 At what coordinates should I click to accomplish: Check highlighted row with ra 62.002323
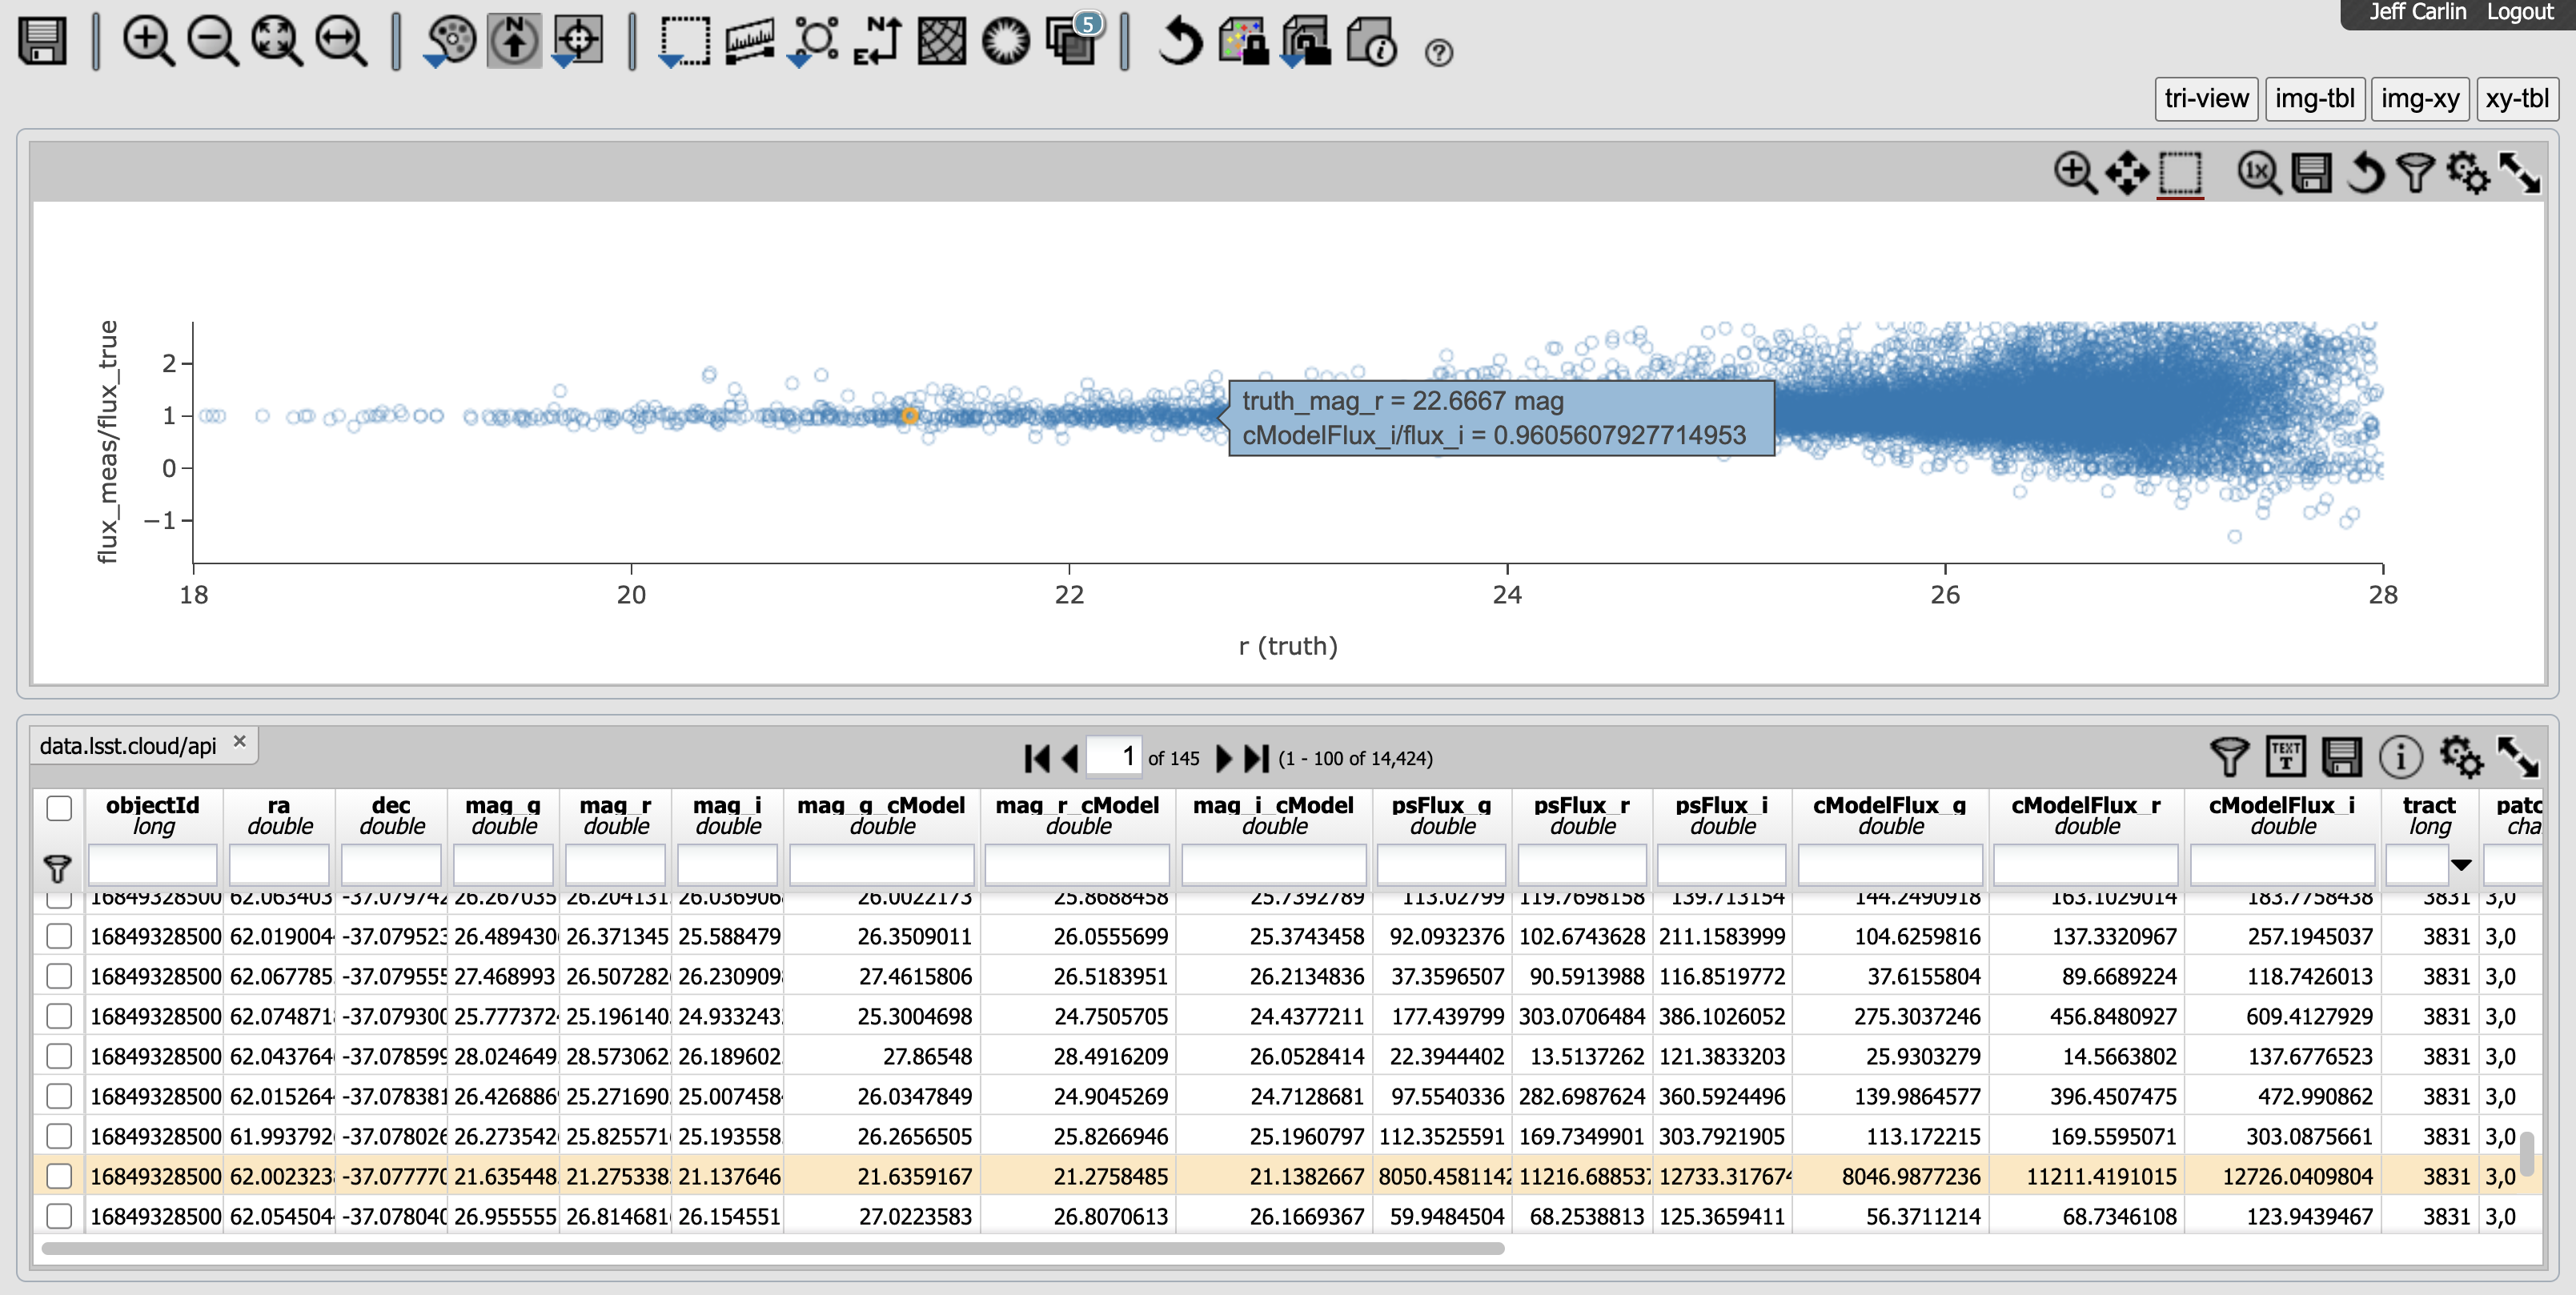click(59, 1176)
